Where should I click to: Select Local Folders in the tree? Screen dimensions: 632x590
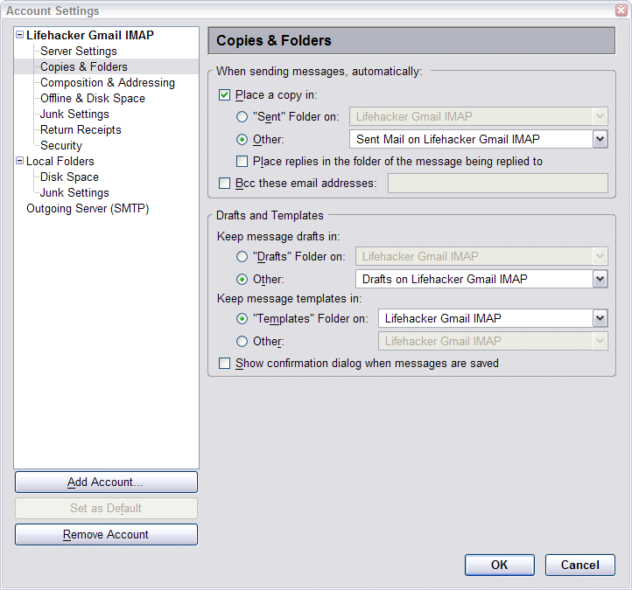tap(60, 161)
